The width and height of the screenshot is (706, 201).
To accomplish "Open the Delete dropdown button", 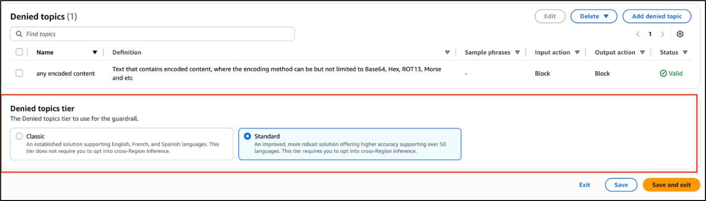I will [x=594, y=16].
